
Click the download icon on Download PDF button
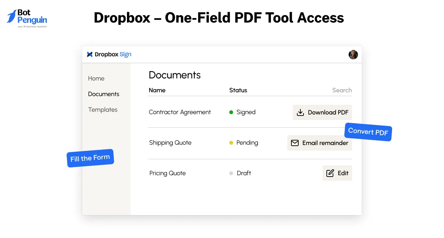(300, 112)
